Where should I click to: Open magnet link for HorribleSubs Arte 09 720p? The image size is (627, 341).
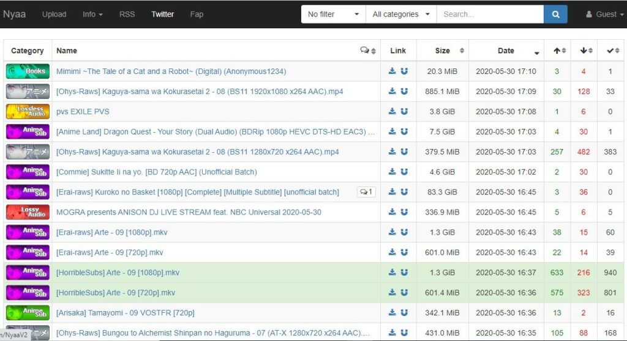click(404, 293)
